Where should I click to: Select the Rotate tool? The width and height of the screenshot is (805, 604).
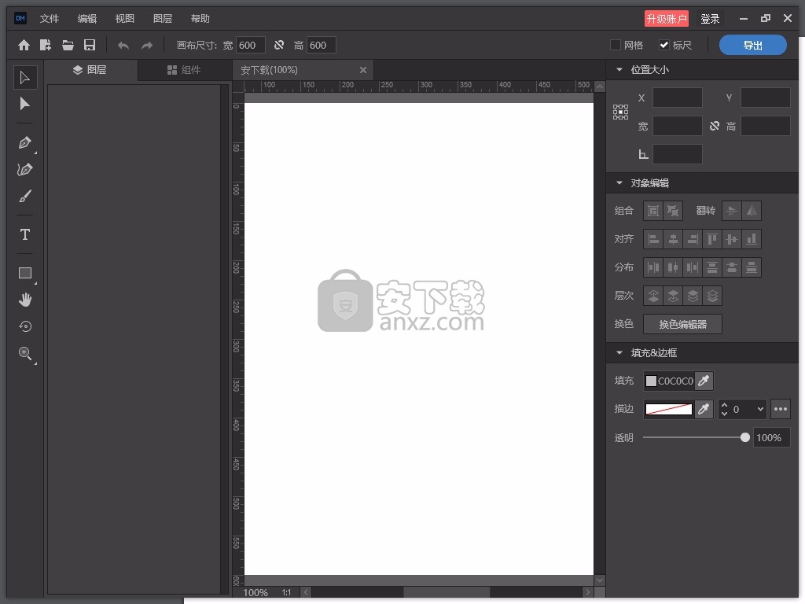(24, 326)
